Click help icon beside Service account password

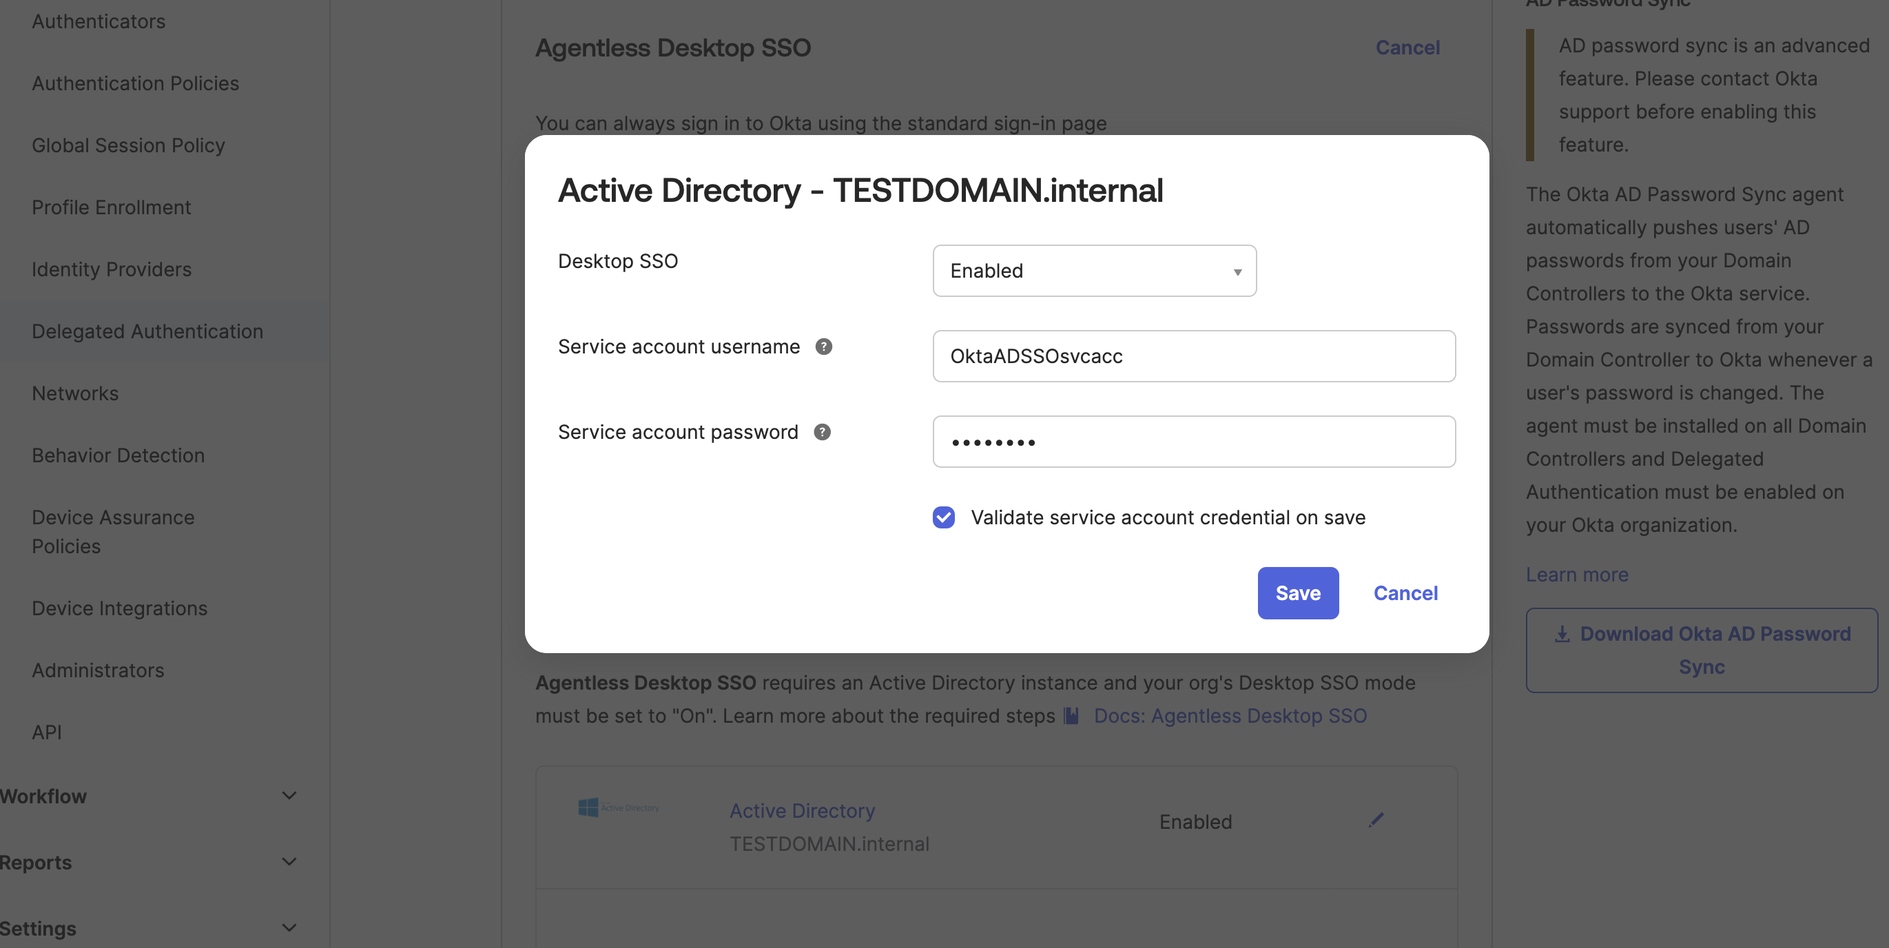point(822,432)
